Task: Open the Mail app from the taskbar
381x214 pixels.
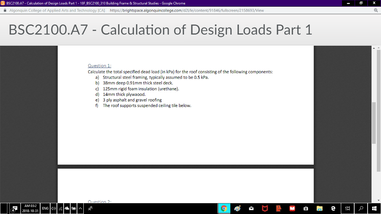Action: 250,208
